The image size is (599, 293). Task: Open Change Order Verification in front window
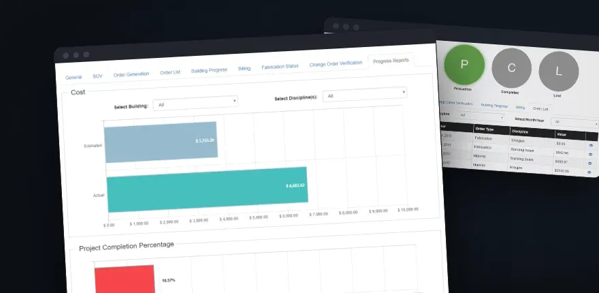336,64
